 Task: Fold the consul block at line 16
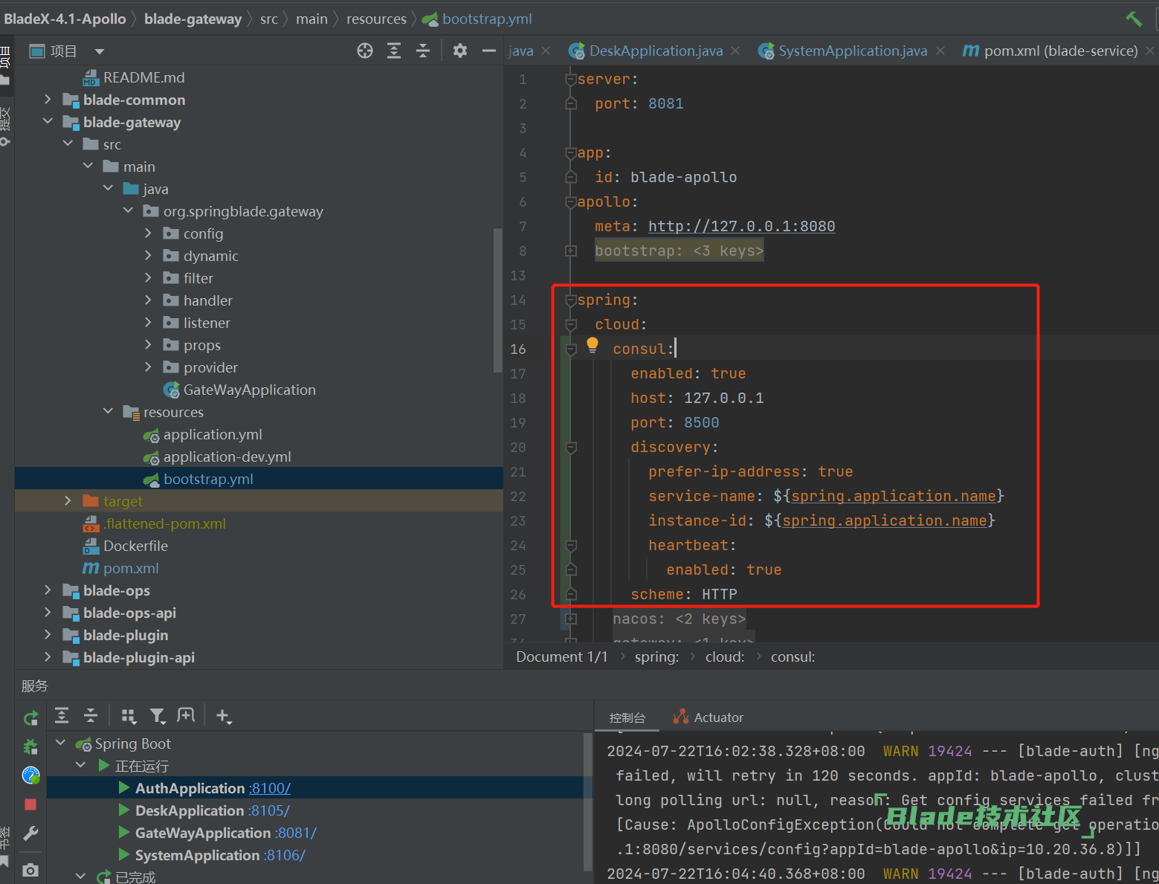point(571,349)
